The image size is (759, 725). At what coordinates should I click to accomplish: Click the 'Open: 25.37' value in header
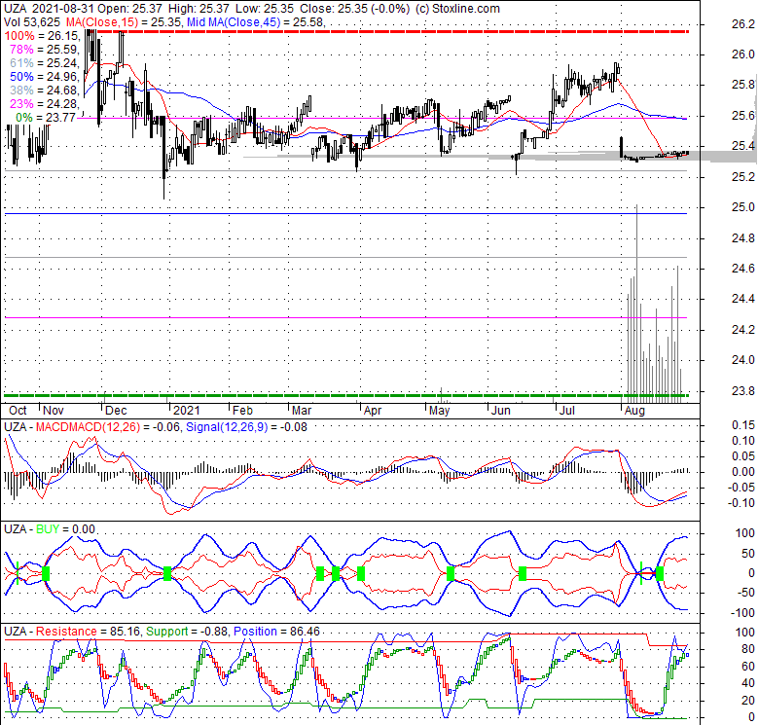tap(130, 9)
